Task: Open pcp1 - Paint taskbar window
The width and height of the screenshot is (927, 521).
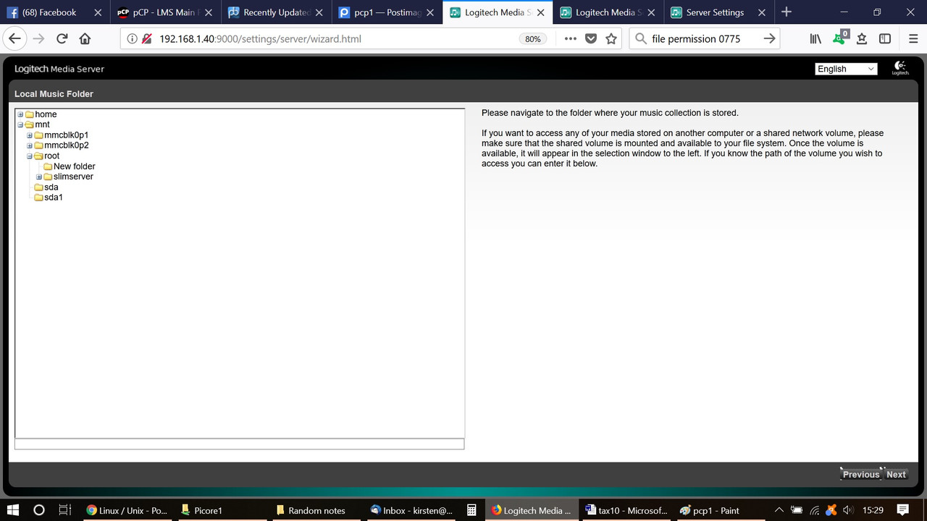Action: click(721, 510)
